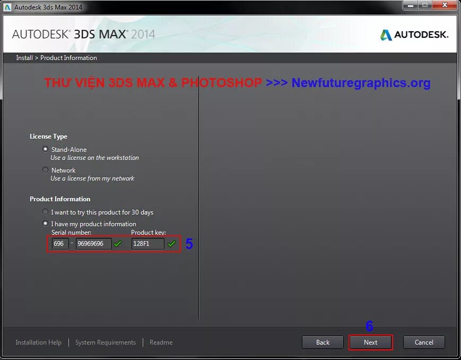Click the AUTODESK 3DS MAX 2014 banner title
This screenshot has height=360, width=461.
[x=83, y=35]
